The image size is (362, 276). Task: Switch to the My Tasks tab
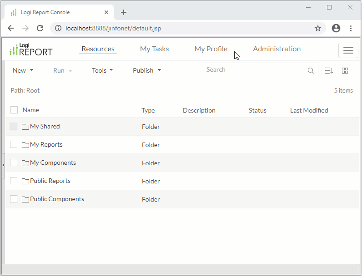click(154, 49)
